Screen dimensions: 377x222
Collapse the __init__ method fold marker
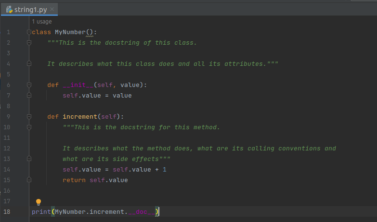tap(29, 85)
